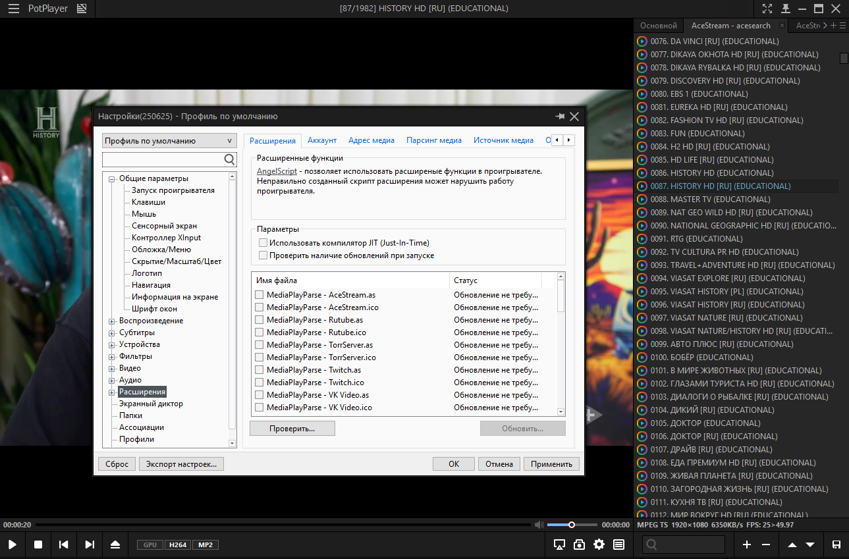Click the screen capture camera icon
Viewport: 849px width, 559px height.
click(x=580, y=545)
